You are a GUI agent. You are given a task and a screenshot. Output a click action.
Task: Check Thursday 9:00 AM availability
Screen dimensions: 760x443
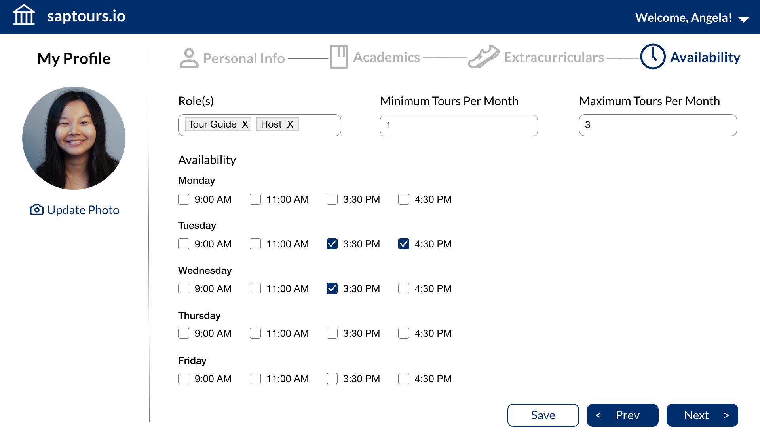tap(184, 333)
